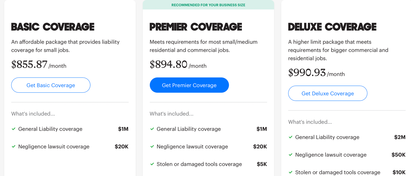411x176 pixels.
Task: Click the Recommended For Your Business Size banner
Action: pos(208,5)
